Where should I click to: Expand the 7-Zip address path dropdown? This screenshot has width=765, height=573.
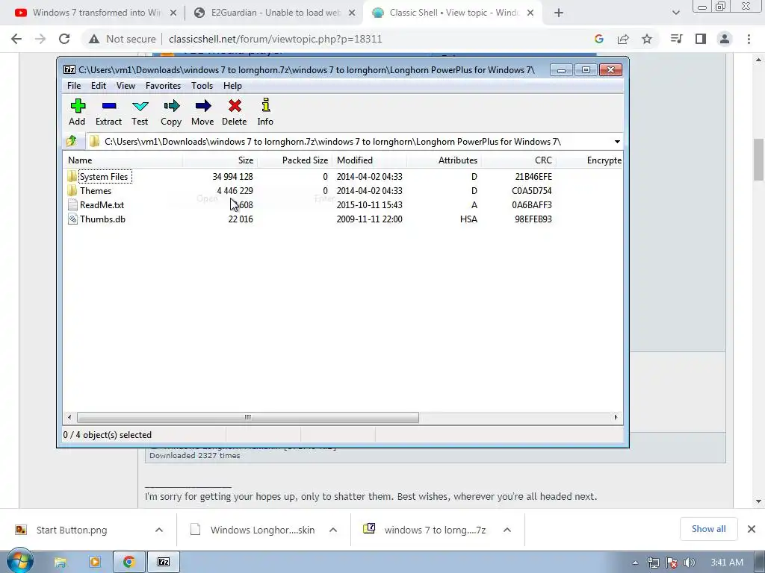click(x=617, y=141)
